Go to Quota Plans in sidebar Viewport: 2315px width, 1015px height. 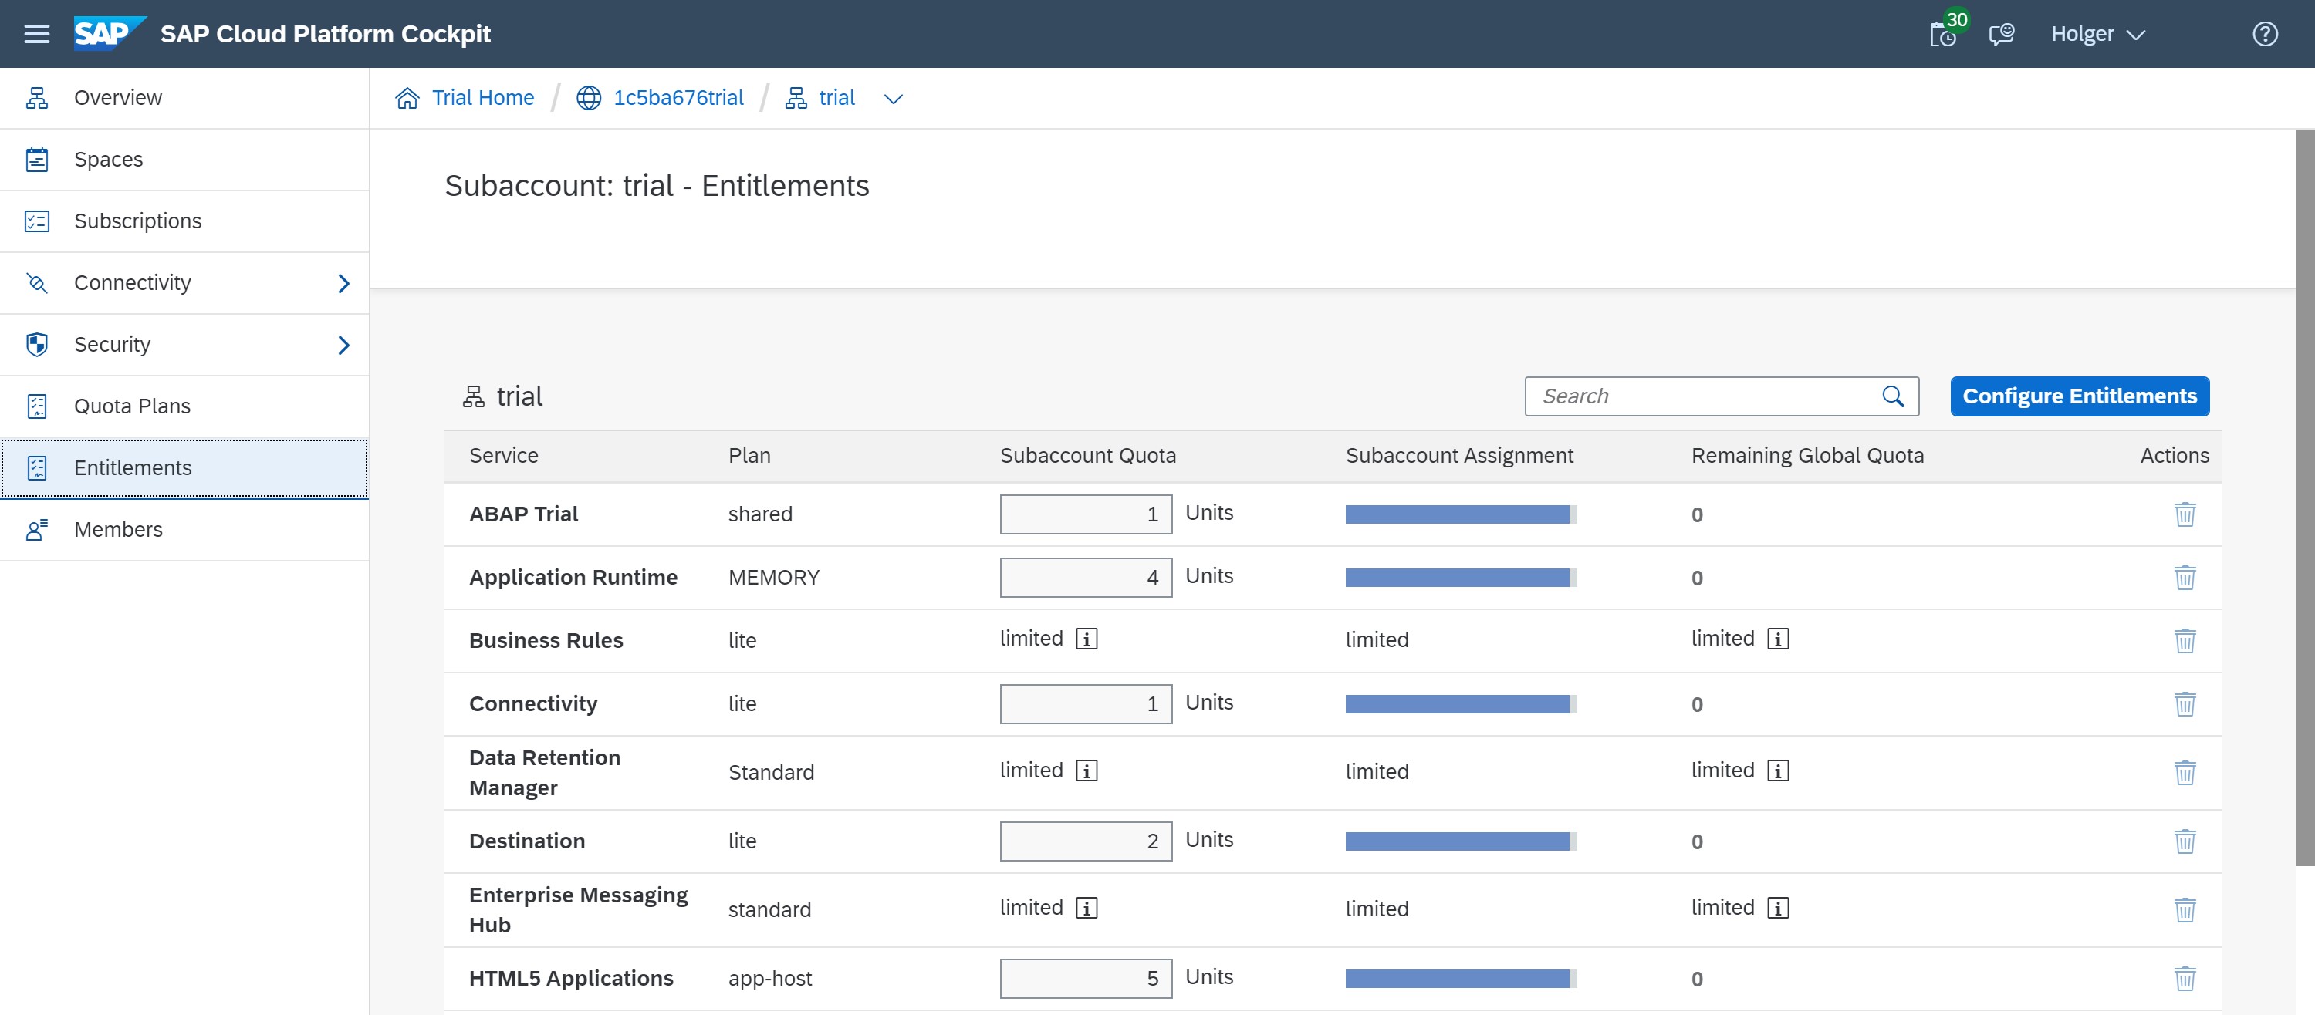pyautogui.click(x=132, y=406)
